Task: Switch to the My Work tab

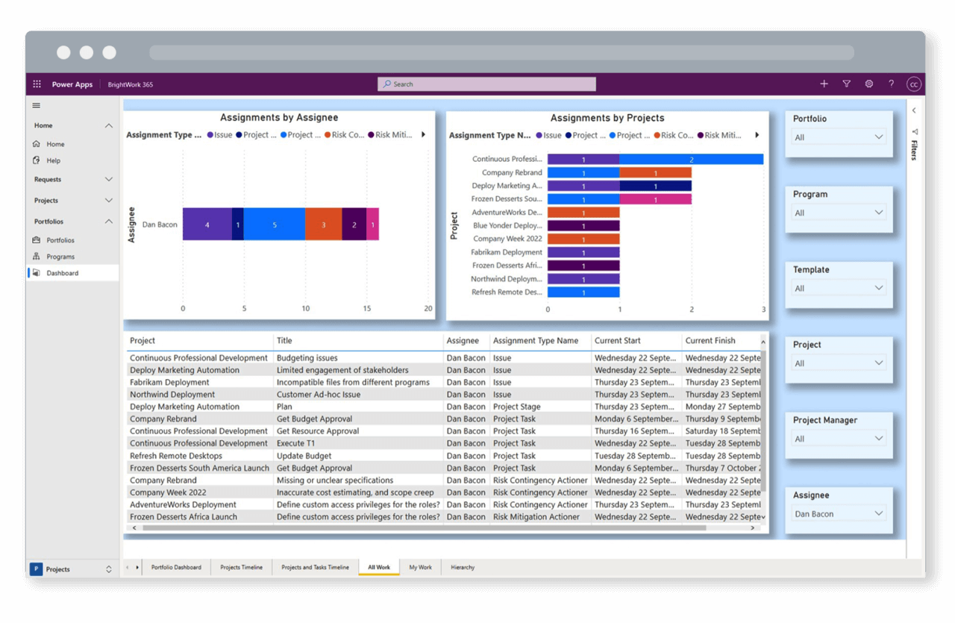Action: pos(420,567)
